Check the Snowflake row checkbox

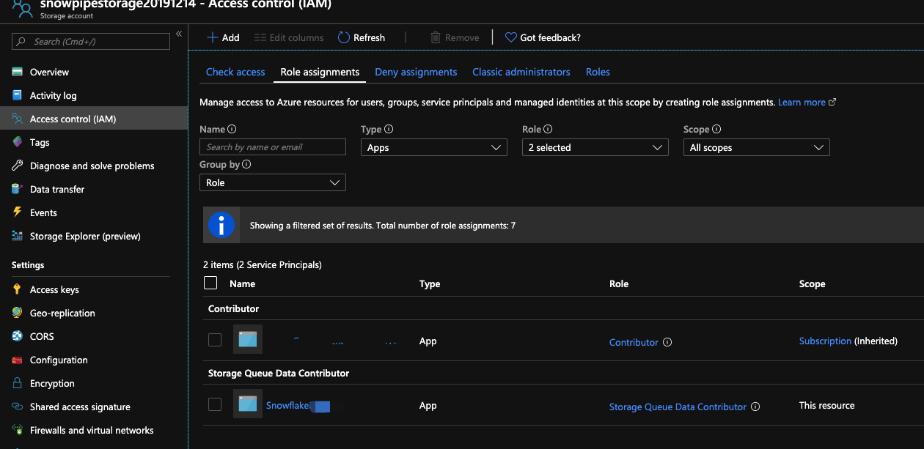[x=215, y=404]
